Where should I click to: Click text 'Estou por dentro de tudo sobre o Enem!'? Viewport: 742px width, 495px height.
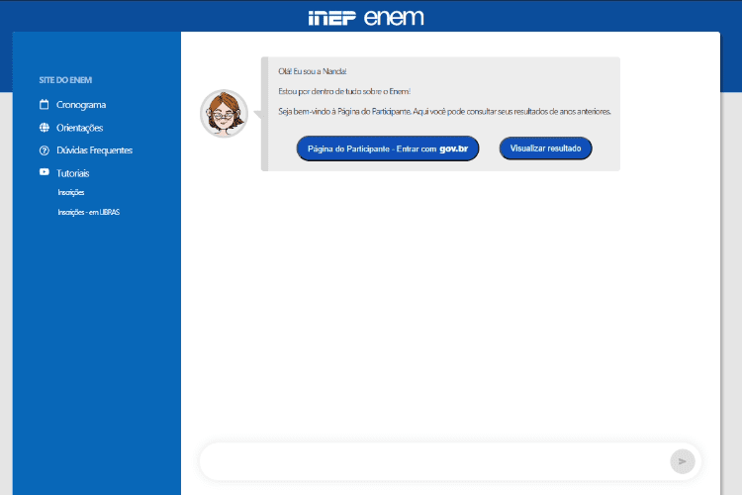pyautogui.click(x=344, y=91)
